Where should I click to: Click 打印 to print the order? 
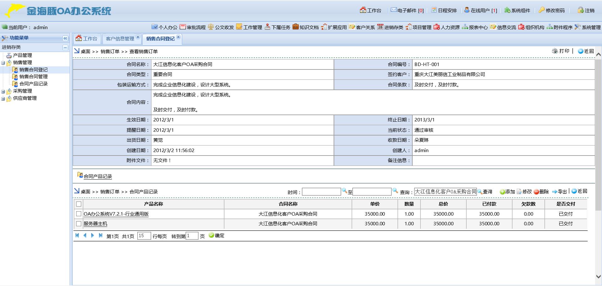[561, 51]
